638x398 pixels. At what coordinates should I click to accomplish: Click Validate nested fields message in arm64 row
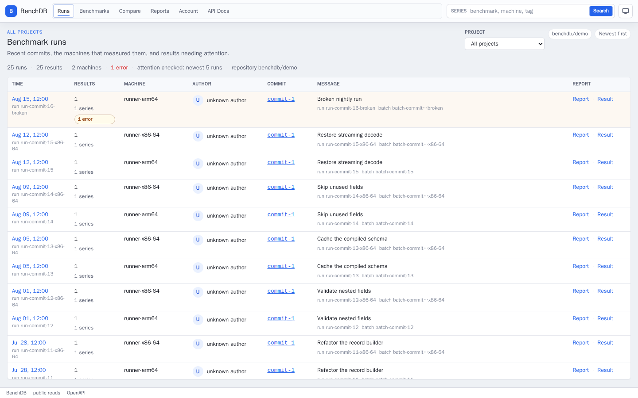(344, 318)
